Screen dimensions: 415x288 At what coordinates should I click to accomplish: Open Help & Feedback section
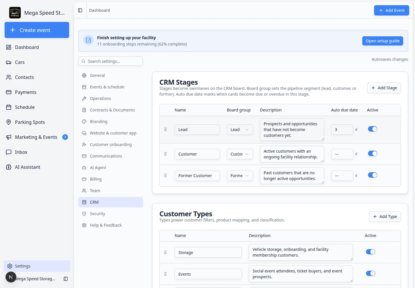coord(111,225)
